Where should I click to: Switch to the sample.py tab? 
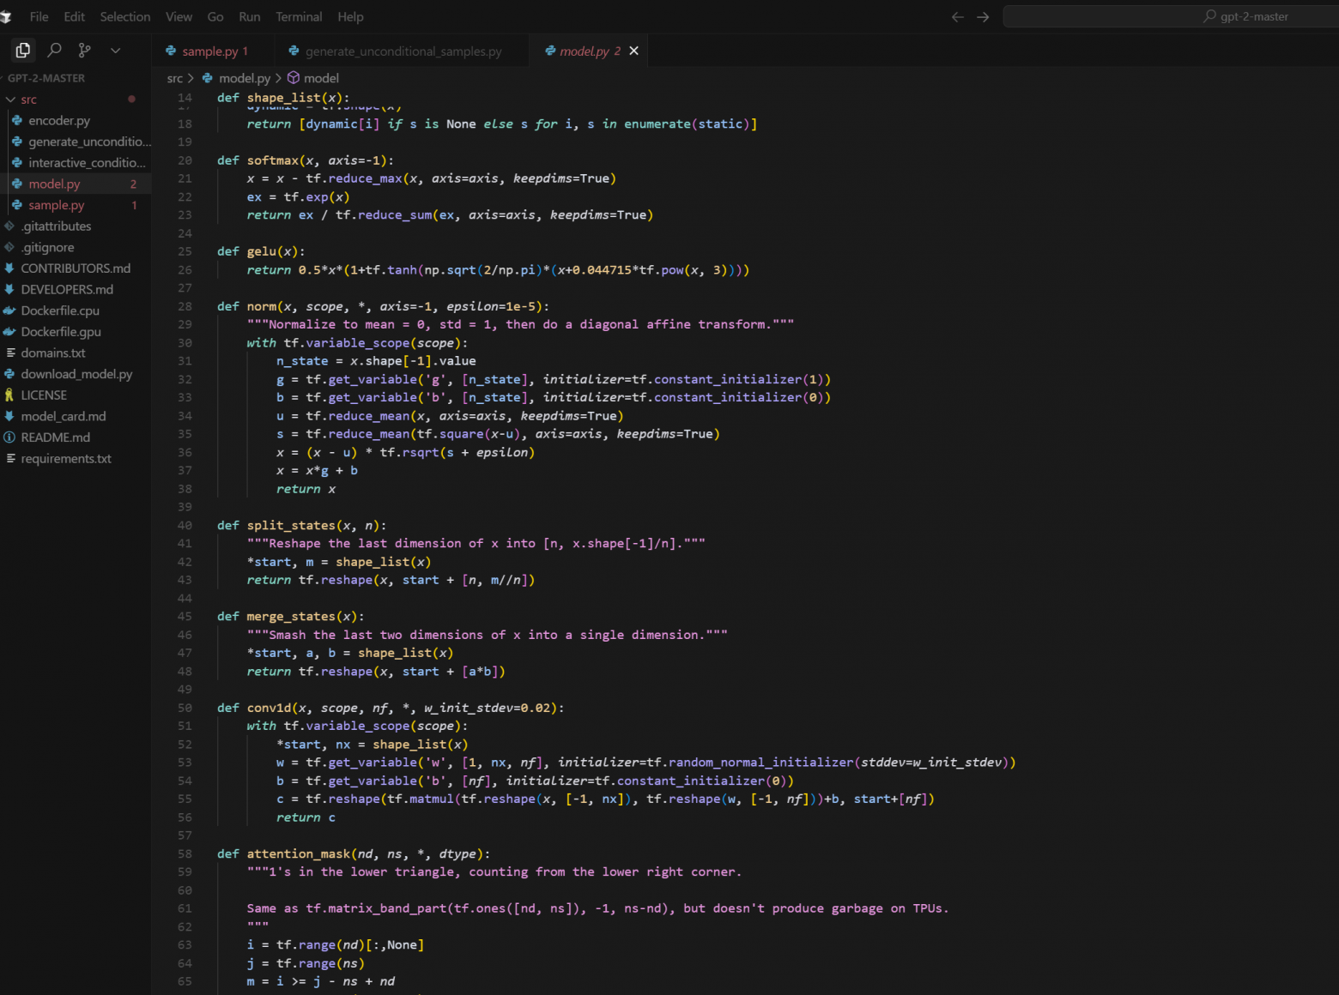pos(212,51)
